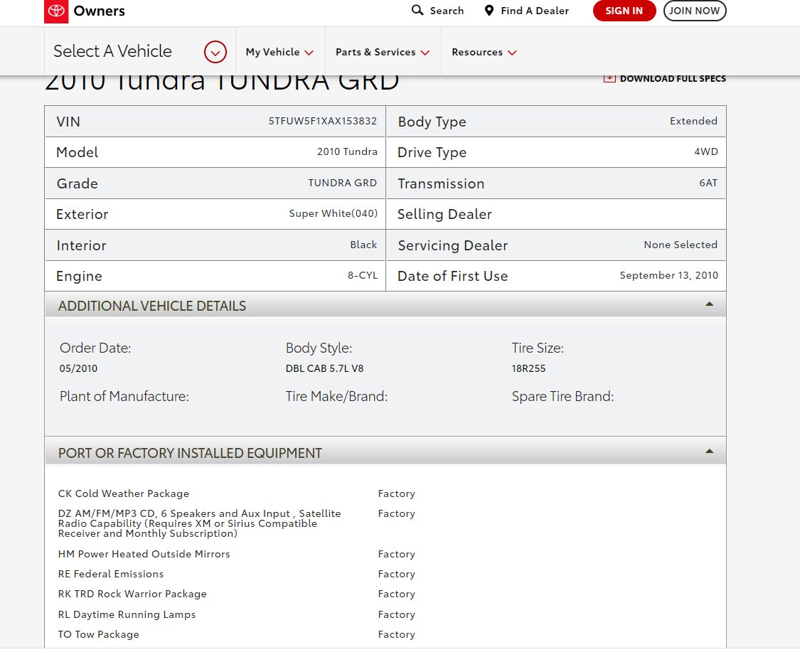Screen dimensions: 800x662
Task: Click the Port or Factory Installed Equipment title
Action: click(x=190, y=453)
